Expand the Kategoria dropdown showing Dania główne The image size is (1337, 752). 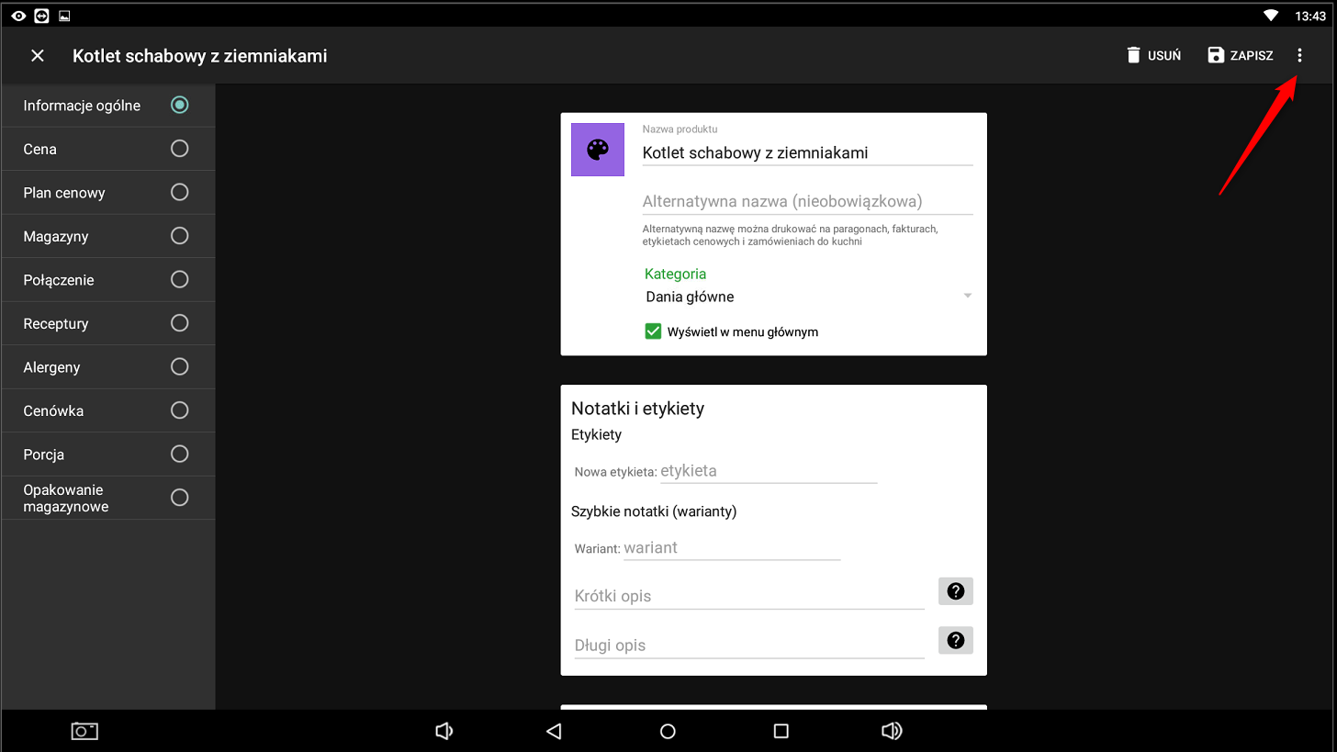807,297
